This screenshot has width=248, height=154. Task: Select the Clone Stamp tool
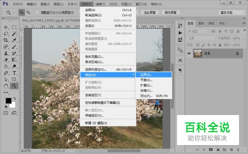click(x=6, y=53)
